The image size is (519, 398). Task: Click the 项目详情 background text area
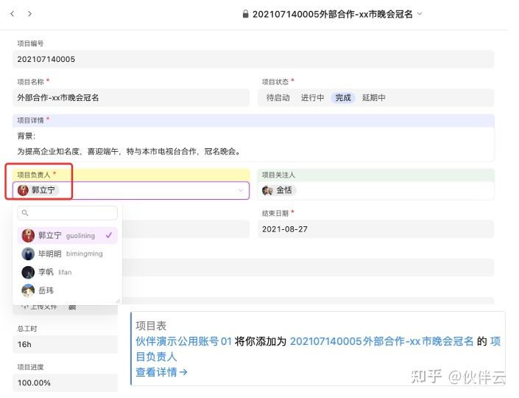253,144
